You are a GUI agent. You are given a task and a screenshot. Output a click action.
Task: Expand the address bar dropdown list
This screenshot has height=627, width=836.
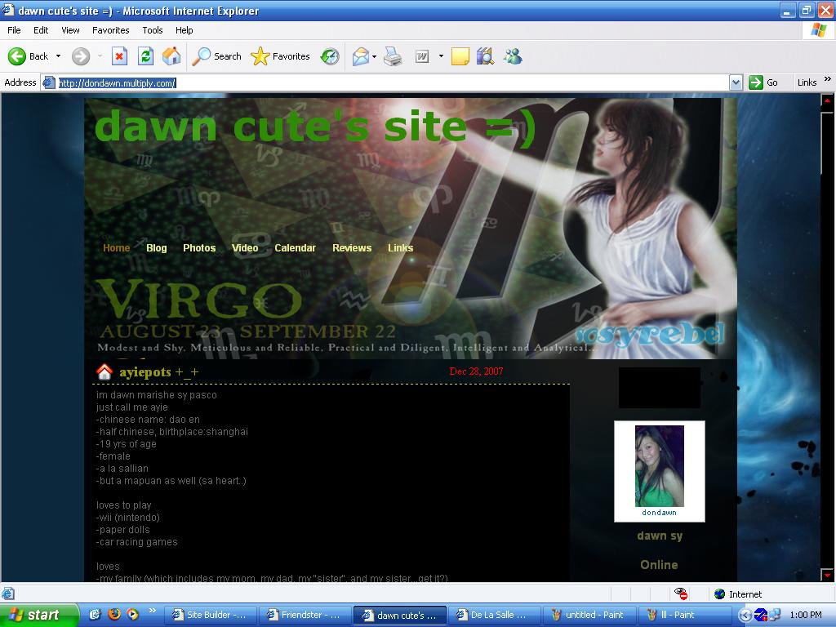tap(736, 82)
